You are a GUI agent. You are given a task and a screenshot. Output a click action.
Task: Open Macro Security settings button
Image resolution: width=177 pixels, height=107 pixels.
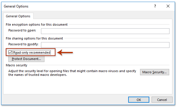coord(154,72)
